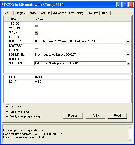
Task: Go to the Advanced tab
Action: point(59,13)
